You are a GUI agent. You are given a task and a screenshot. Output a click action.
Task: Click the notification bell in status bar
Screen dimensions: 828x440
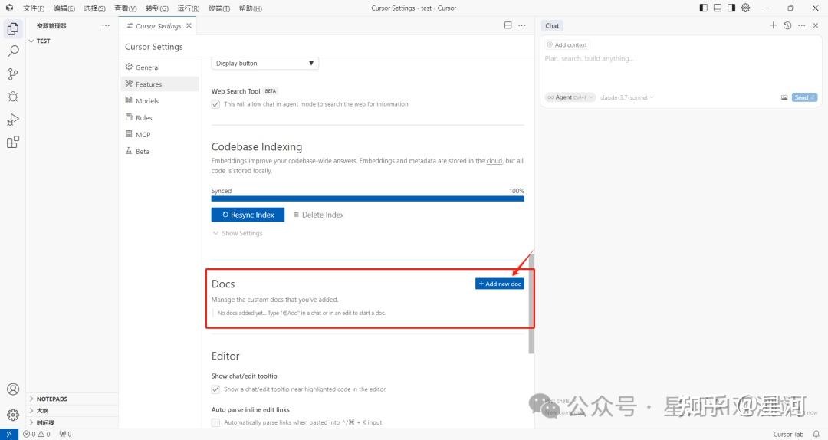tap(816, 434)
